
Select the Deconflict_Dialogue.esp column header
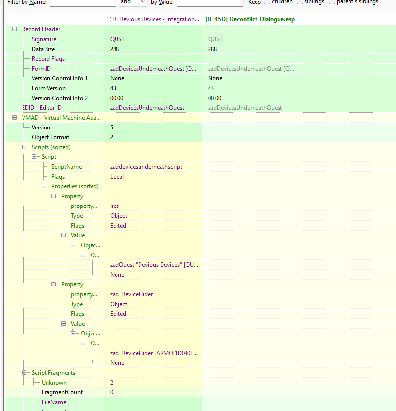point(251,19)
